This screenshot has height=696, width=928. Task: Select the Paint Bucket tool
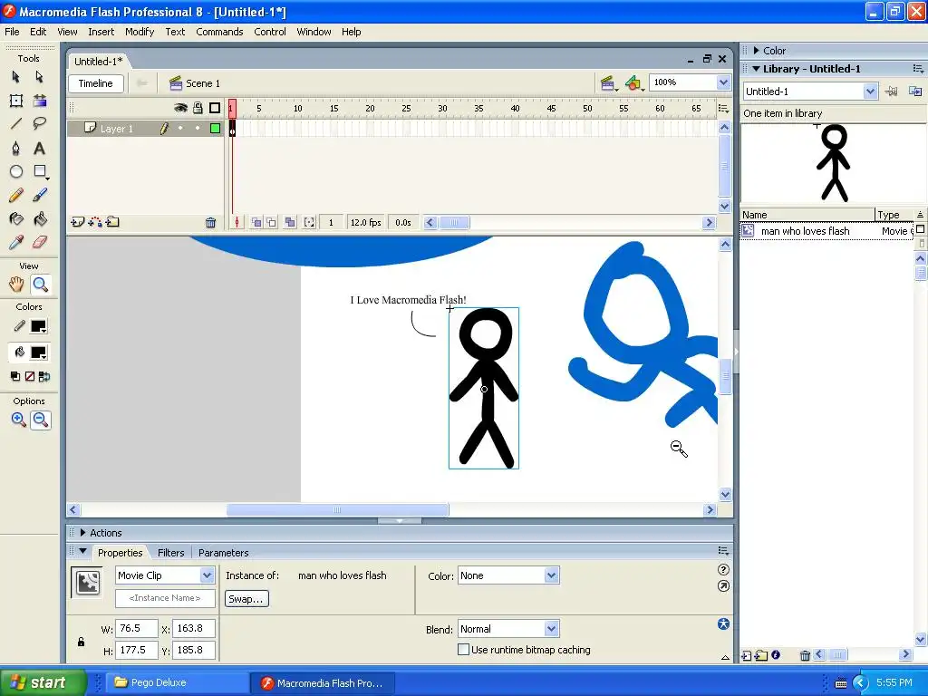pyautogui.click(x=40, y=219)
